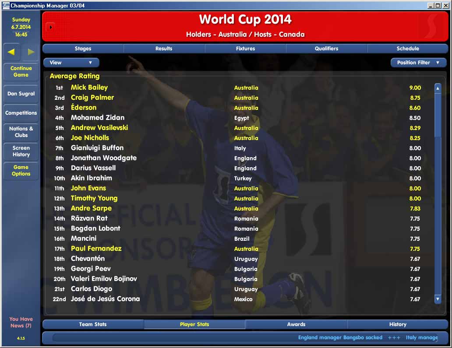This screenshot has height=348, width=452.
Task: Go forward with the right arrow
Action: 31,52
